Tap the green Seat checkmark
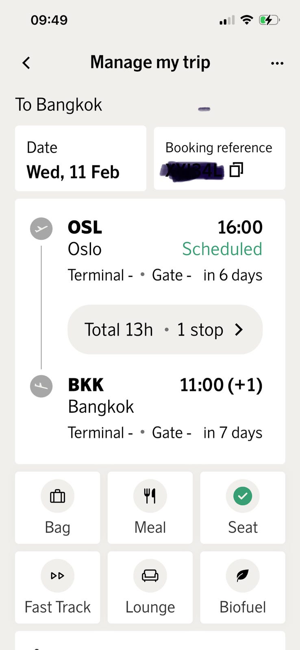This screenshot has height=650, width=300. click(x=243, y=496)
